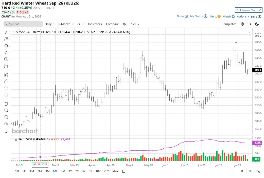Screen dimensions: 264x178
Task: Open Full Screen Chart
Action: pos(249,10)
